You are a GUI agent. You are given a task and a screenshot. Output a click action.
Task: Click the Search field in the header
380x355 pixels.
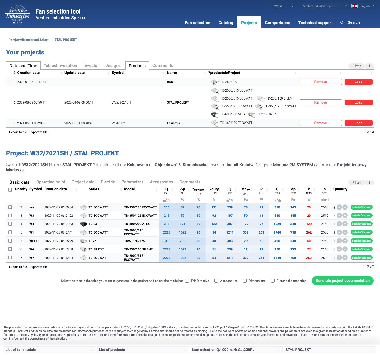[354, 23]
